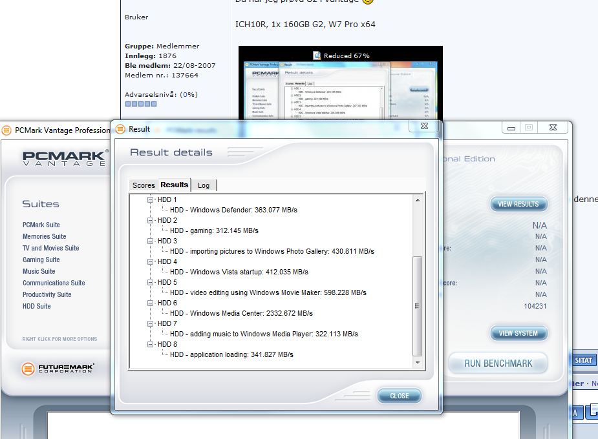Image resolution: width=598 pixels, height=439 pixels.
Task: Select importing pictures 430.811 MB/s row
Action: (272, 251)
